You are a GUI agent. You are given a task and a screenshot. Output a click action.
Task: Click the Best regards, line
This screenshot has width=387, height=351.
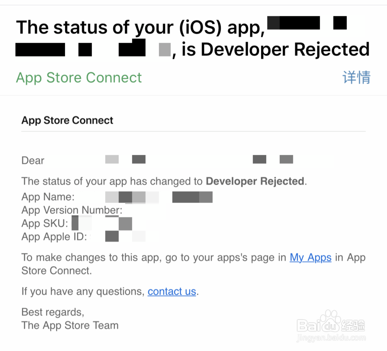(53, 312)
